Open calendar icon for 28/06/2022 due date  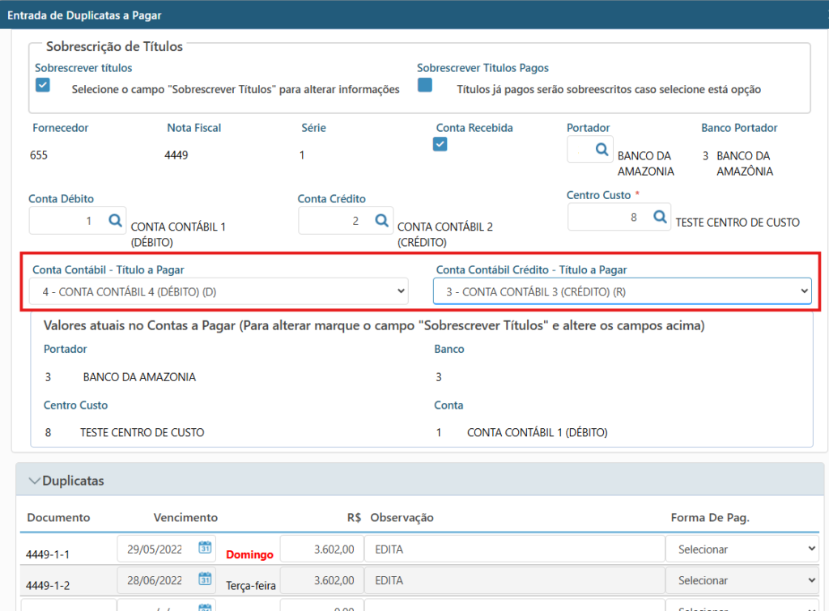tap(205, 579)
